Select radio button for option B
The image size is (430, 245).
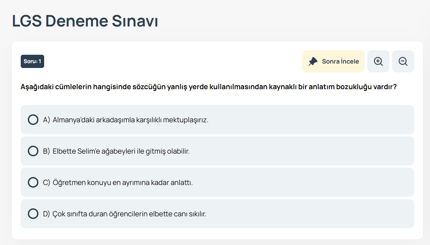pos(33,151)
